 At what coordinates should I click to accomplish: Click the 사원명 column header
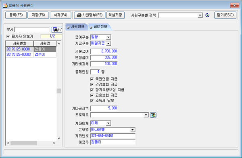pyautogui.click(x=45, y=44)
